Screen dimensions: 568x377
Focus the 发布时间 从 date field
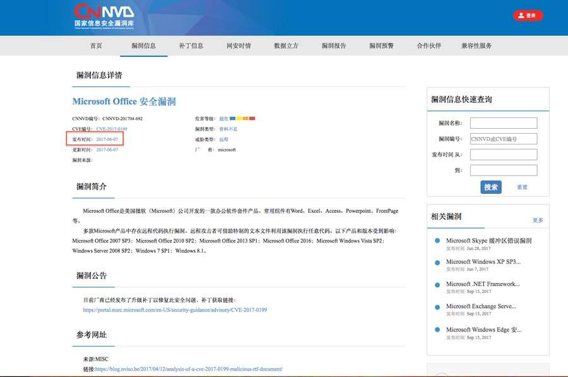(x=504, y=155)
